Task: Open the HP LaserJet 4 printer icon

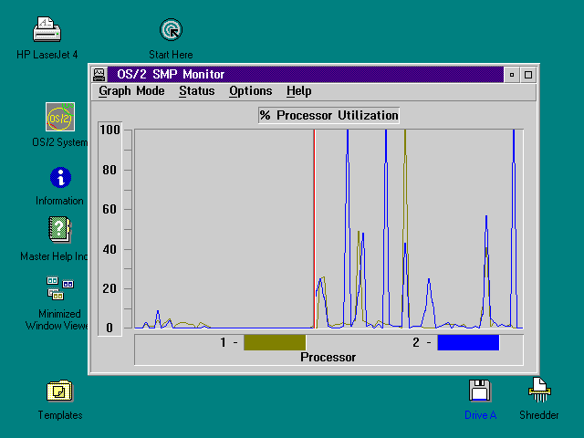Action: click(47, 31)
